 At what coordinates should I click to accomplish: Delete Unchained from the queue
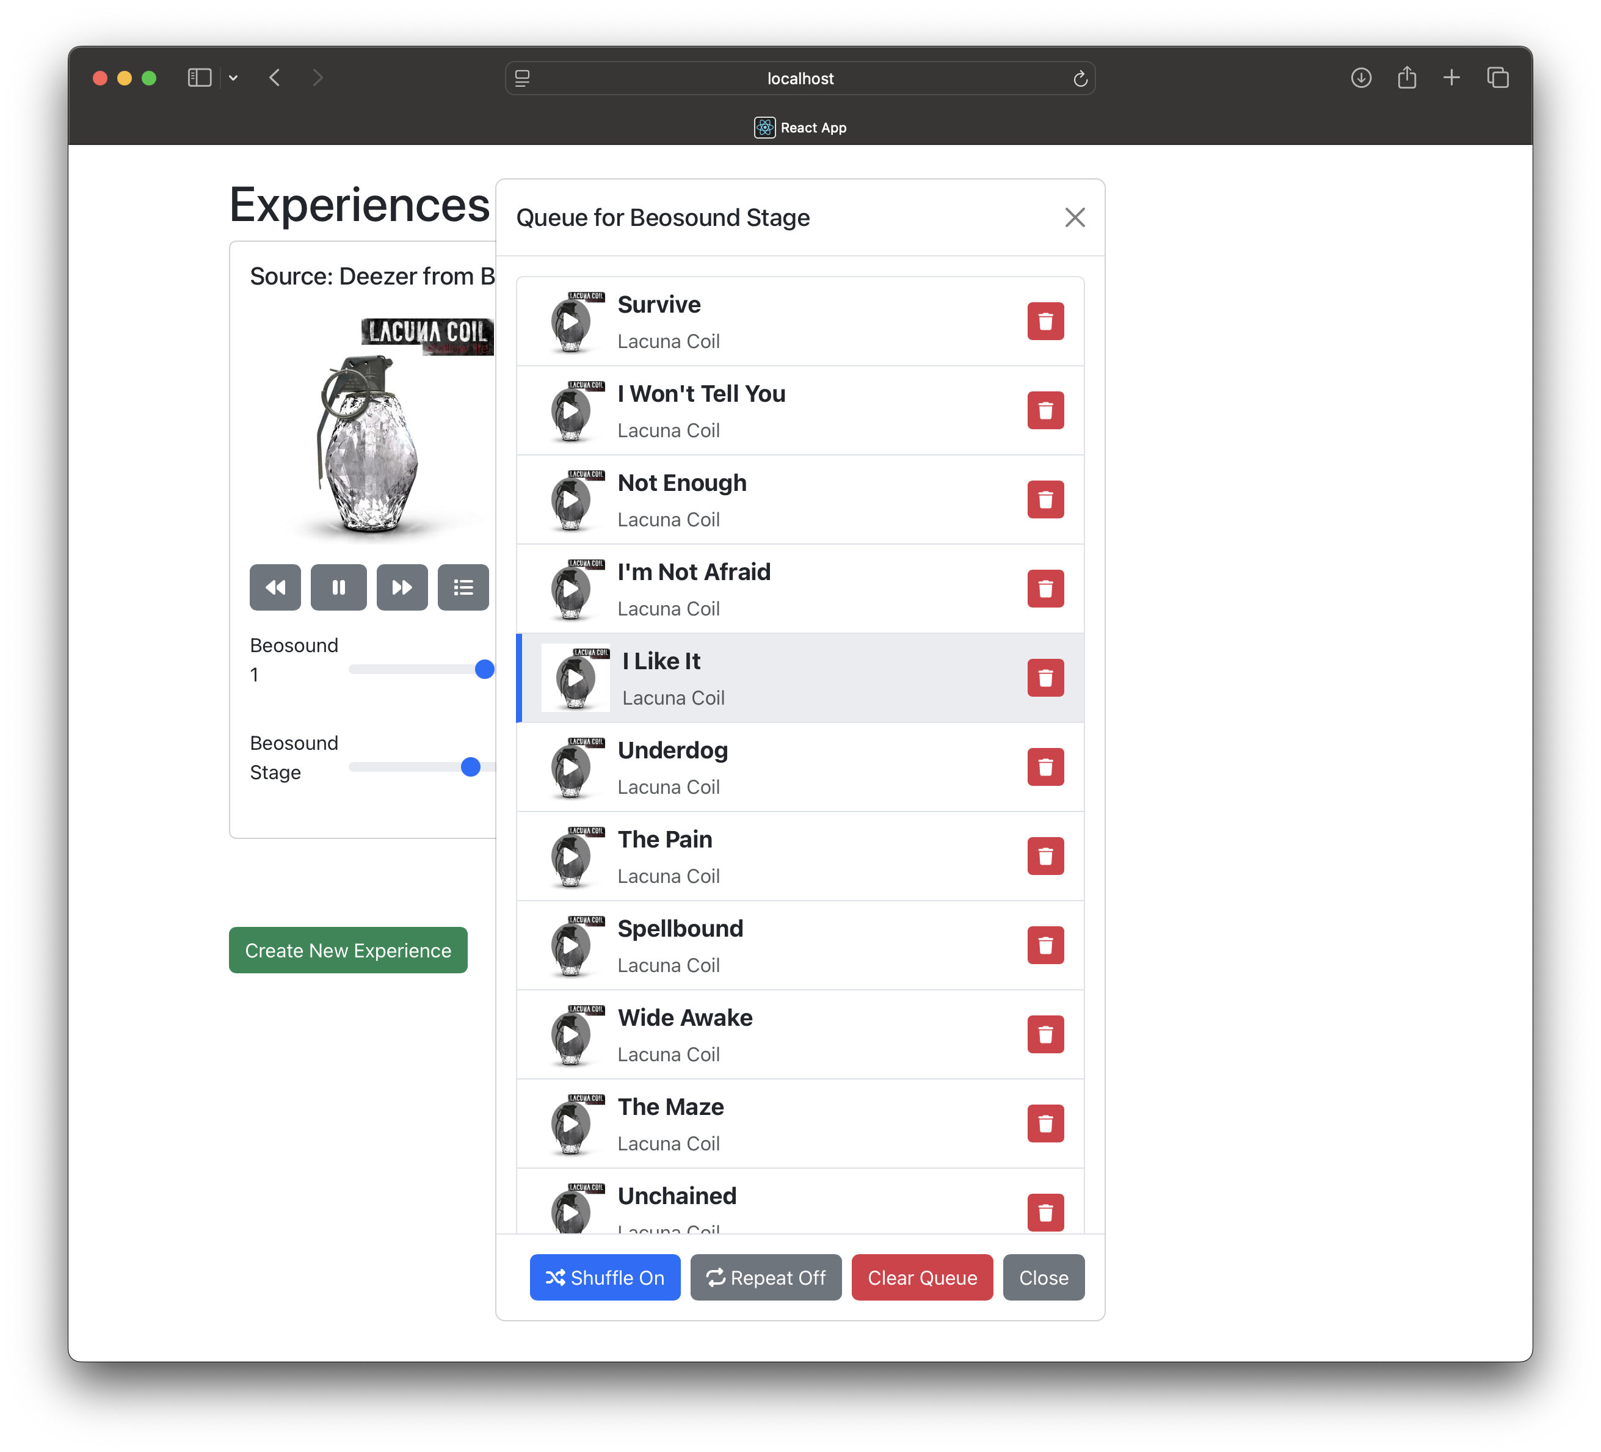[x=1045, y=1213]
